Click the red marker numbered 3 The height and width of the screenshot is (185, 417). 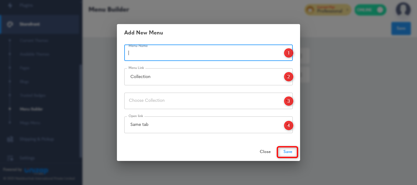[x=288, y=101]
